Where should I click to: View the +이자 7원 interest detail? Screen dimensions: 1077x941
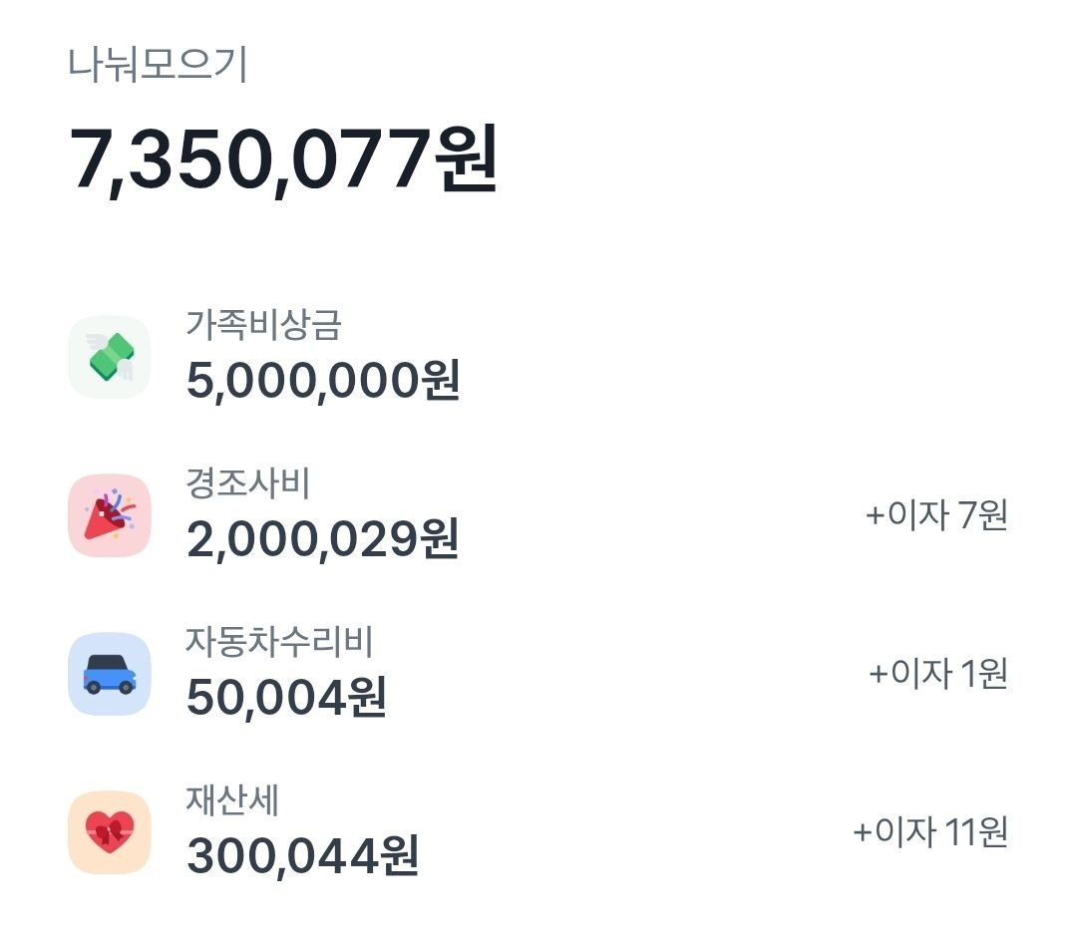(936, 514)
